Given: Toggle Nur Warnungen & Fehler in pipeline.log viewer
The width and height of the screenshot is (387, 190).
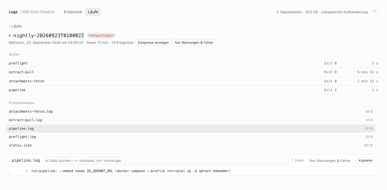Looking at the screenshot, I should (x=330, y=161).
